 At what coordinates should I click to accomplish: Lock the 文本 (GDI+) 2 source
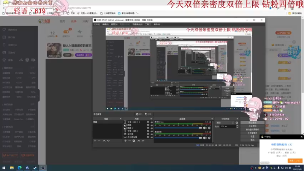(x=152, y=122)
